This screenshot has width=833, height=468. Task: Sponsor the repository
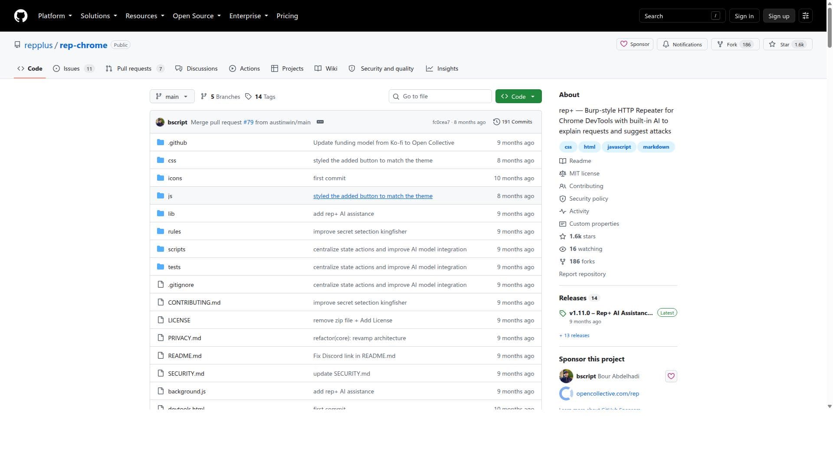(635, 44)
